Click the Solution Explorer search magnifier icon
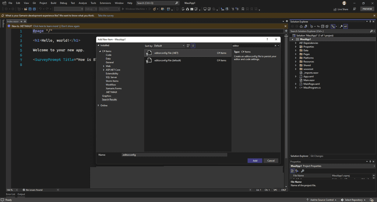Viewport: 377px width, 202px height. tap(371, 31)
